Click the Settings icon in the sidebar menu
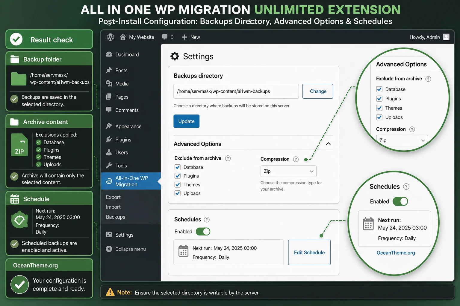The width and height of the screenshot is (460, 306). pyautogui.click(x=109, y=235)
